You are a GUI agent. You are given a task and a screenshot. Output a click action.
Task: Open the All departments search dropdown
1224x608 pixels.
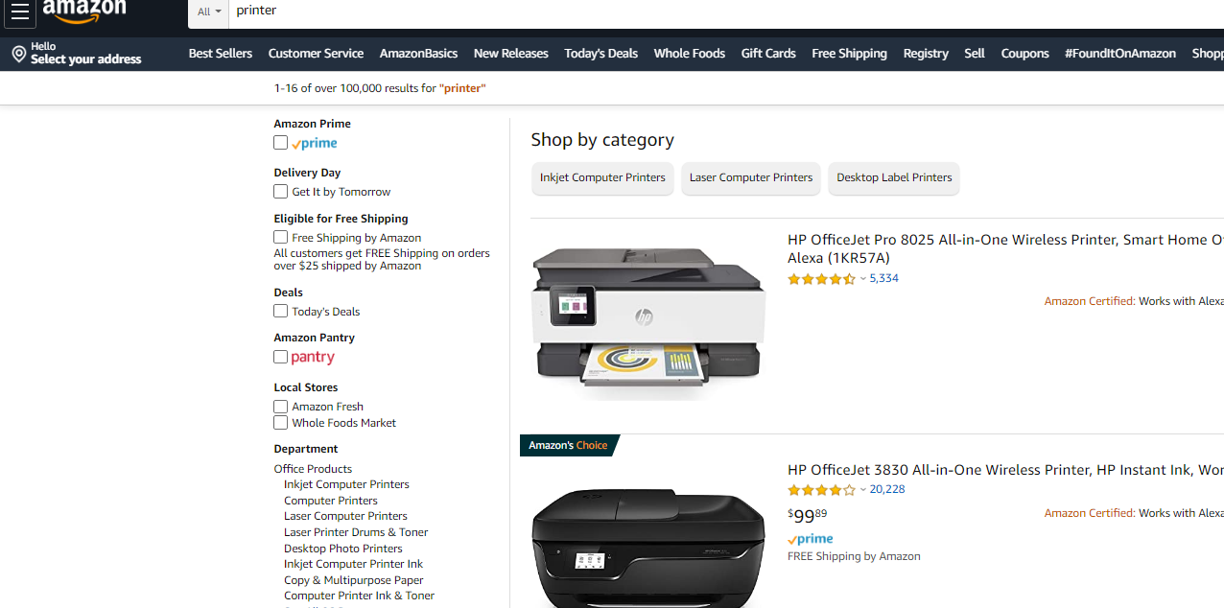click(x=209, y=12)
